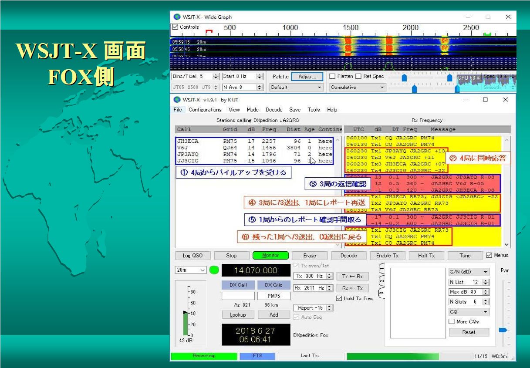Click the Lookup button
Viewport: 530px width, 368px height.
click(x=238, y=315)
